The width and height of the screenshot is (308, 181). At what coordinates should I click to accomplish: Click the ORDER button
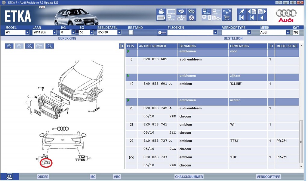pos(43,177)
